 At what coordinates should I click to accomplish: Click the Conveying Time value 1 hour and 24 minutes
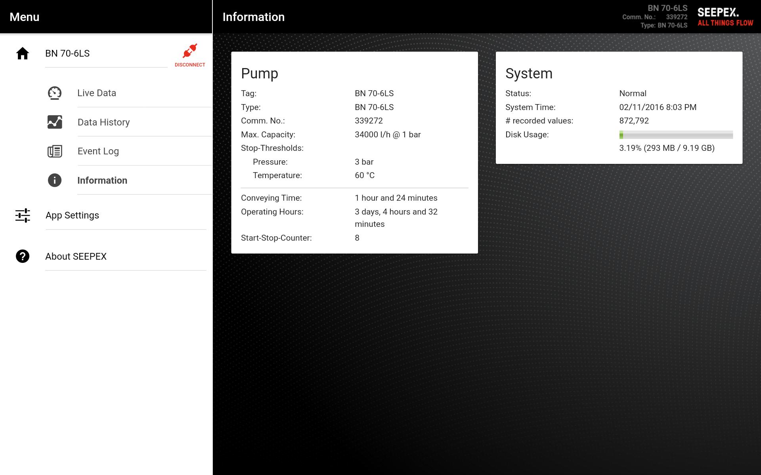point(396,198)
